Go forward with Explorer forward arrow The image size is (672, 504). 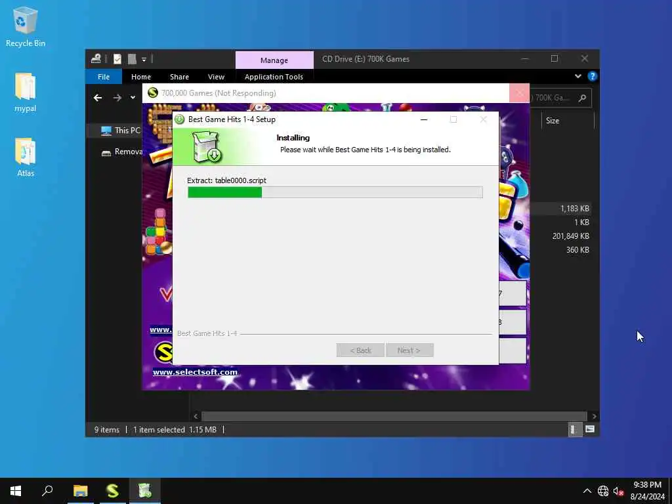(117, 98)
